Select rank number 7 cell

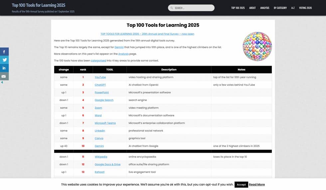[x=83, y=123]
